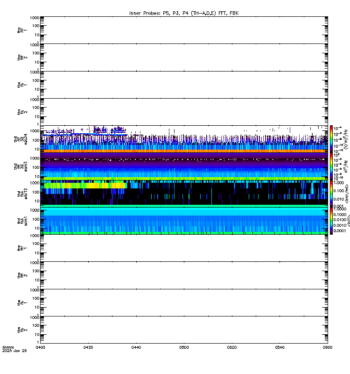Click the '0.010' tick on the mV/m colorbar
The image size is (350, 374).
point(339,199)
